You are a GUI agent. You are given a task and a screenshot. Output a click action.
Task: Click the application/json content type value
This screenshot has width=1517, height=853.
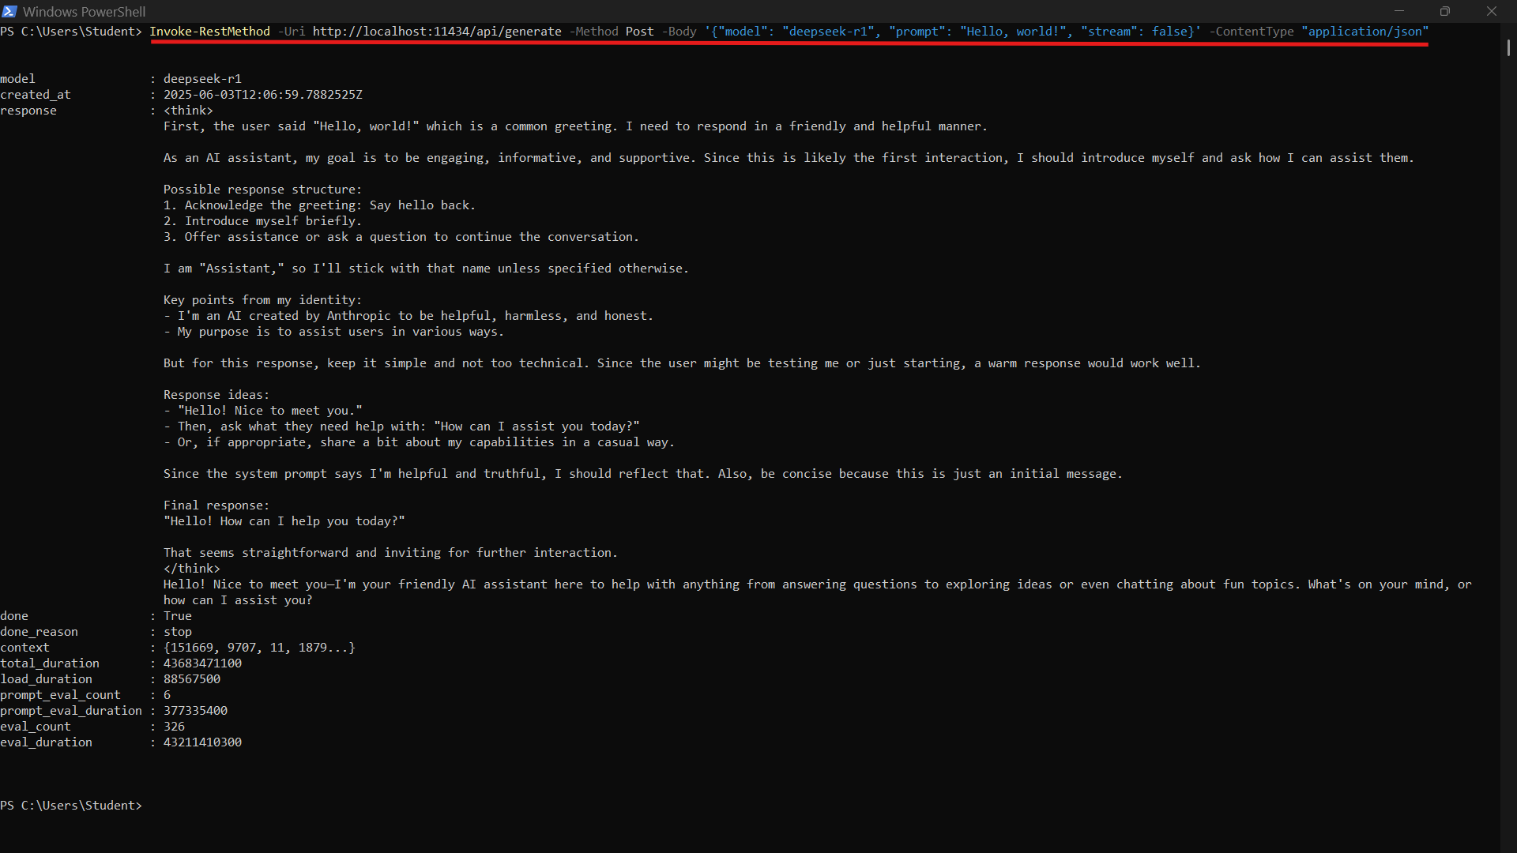1365,32
